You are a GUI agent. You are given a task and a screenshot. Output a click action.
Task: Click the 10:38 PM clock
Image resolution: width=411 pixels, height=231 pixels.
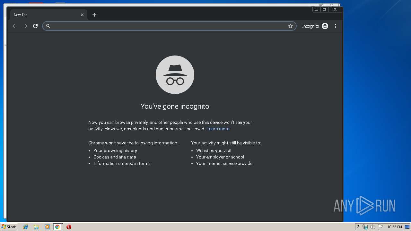[394, 227]
